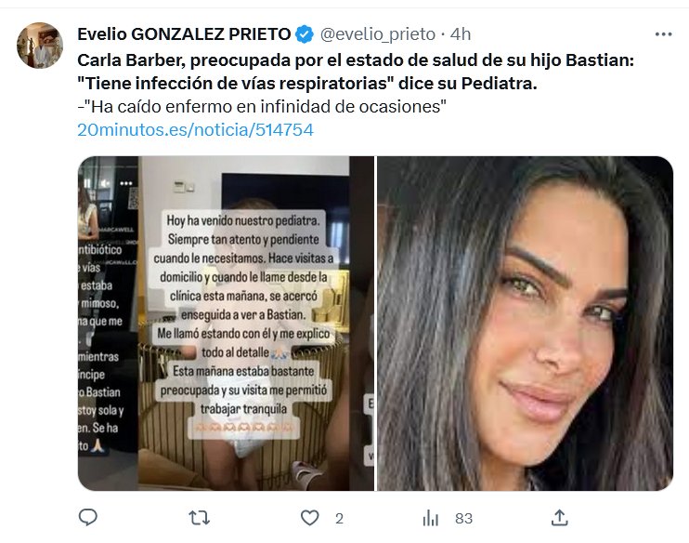Viewport: 689px width, 543px height.
Task: Share the tweet with the upload arrow icon
Action: click(559, 518)
